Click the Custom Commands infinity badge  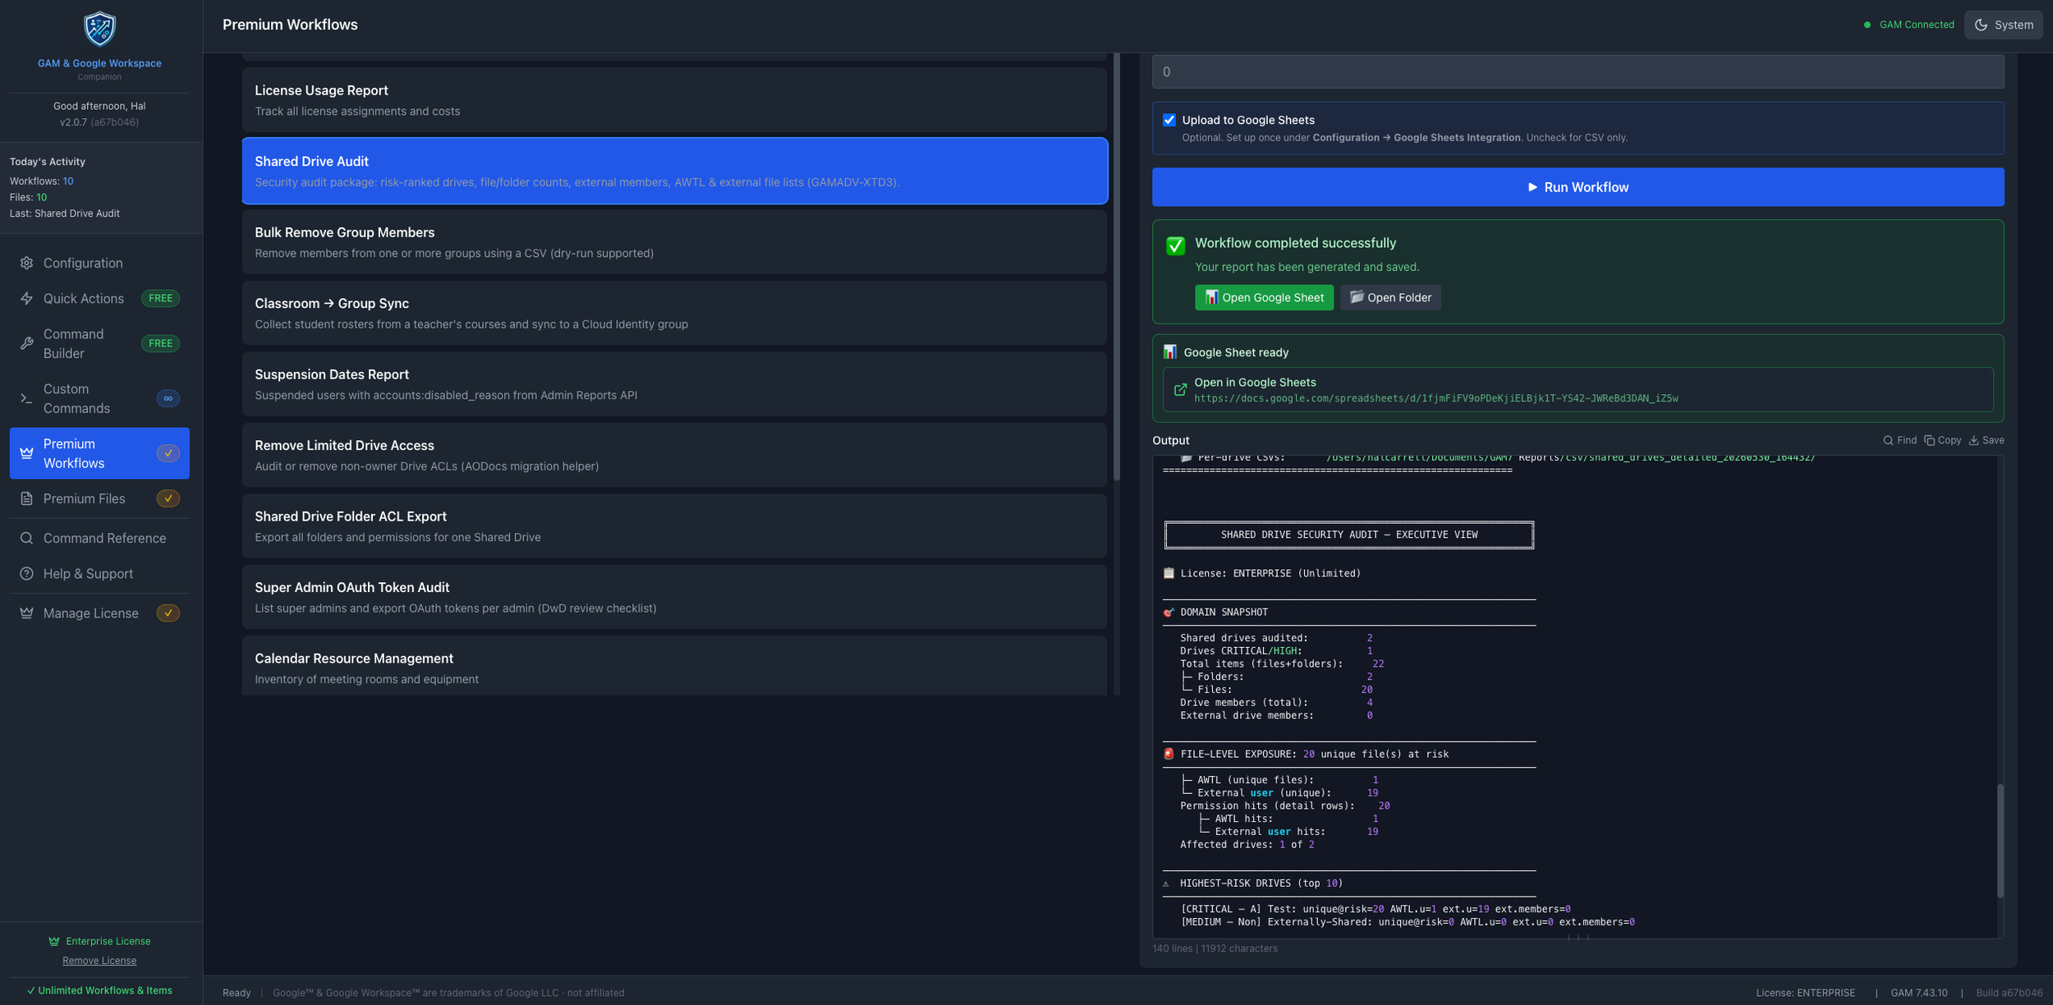168,398
